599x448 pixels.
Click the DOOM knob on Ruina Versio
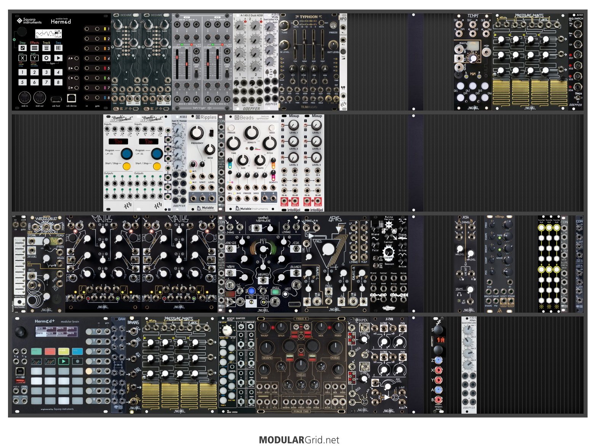click(389, 252)
